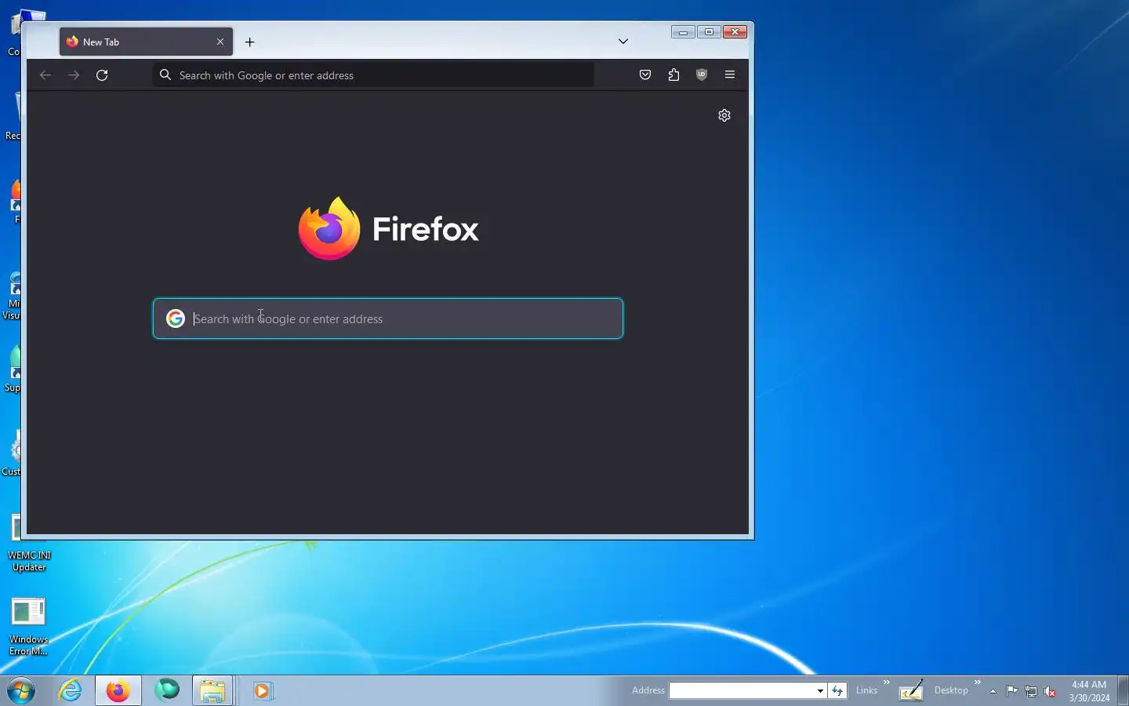Close the New Tab tab

(x=220, y=42)
